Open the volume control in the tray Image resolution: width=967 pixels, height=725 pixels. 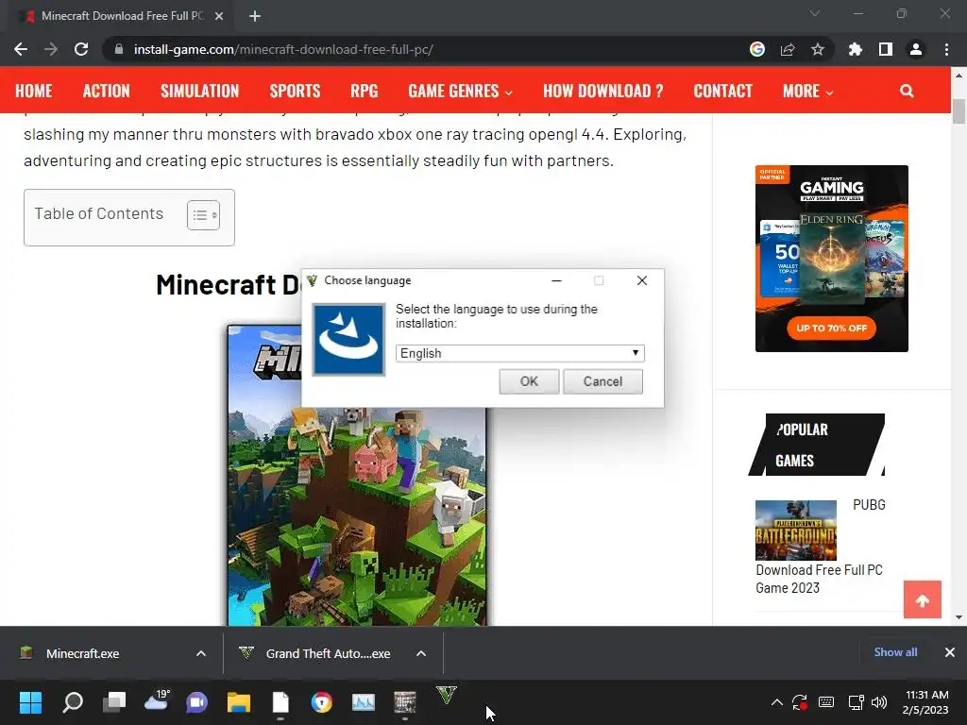pyautogui.click(x=879, y=702)
